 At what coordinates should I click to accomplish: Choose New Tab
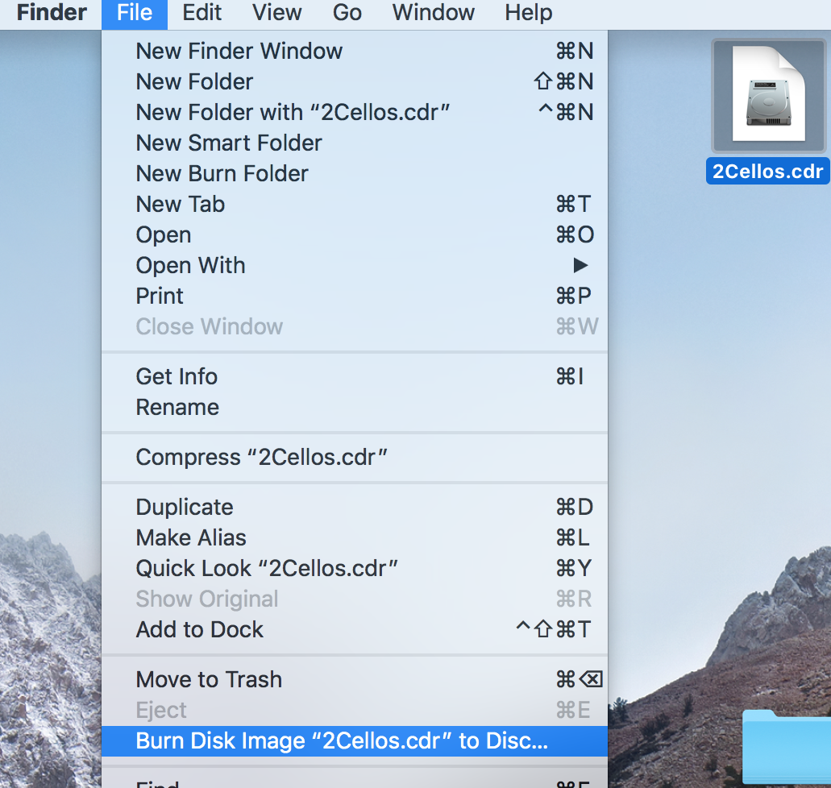tap(355, 205)
